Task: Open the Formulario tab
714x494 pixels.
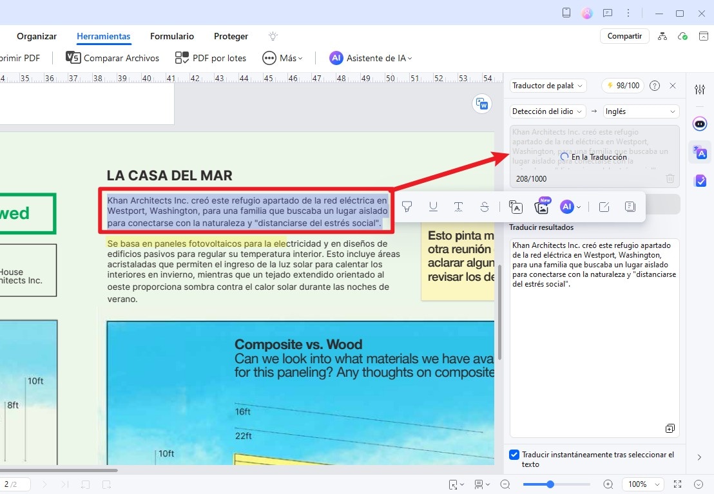Action: (x=171, y=36)
